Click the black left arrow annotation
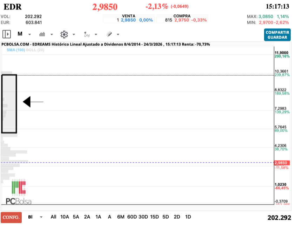This screenshot has height=225, width=296. click(33, 102)
